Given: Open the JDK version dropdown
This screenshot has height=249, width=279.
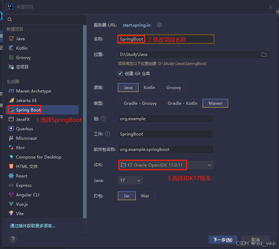Looking at the screenshot, I should 209,165.
